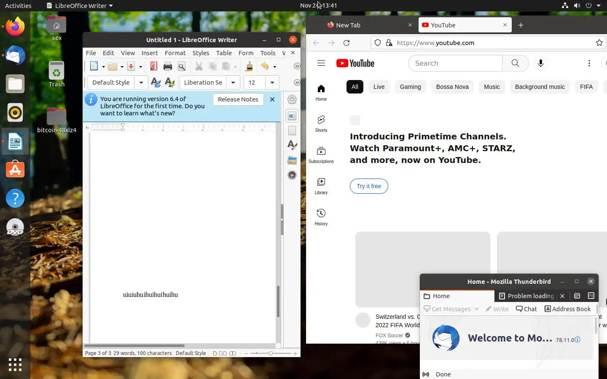Click zoom out minus in Writer status bar

pyautogui.click(x=246, y=353)
